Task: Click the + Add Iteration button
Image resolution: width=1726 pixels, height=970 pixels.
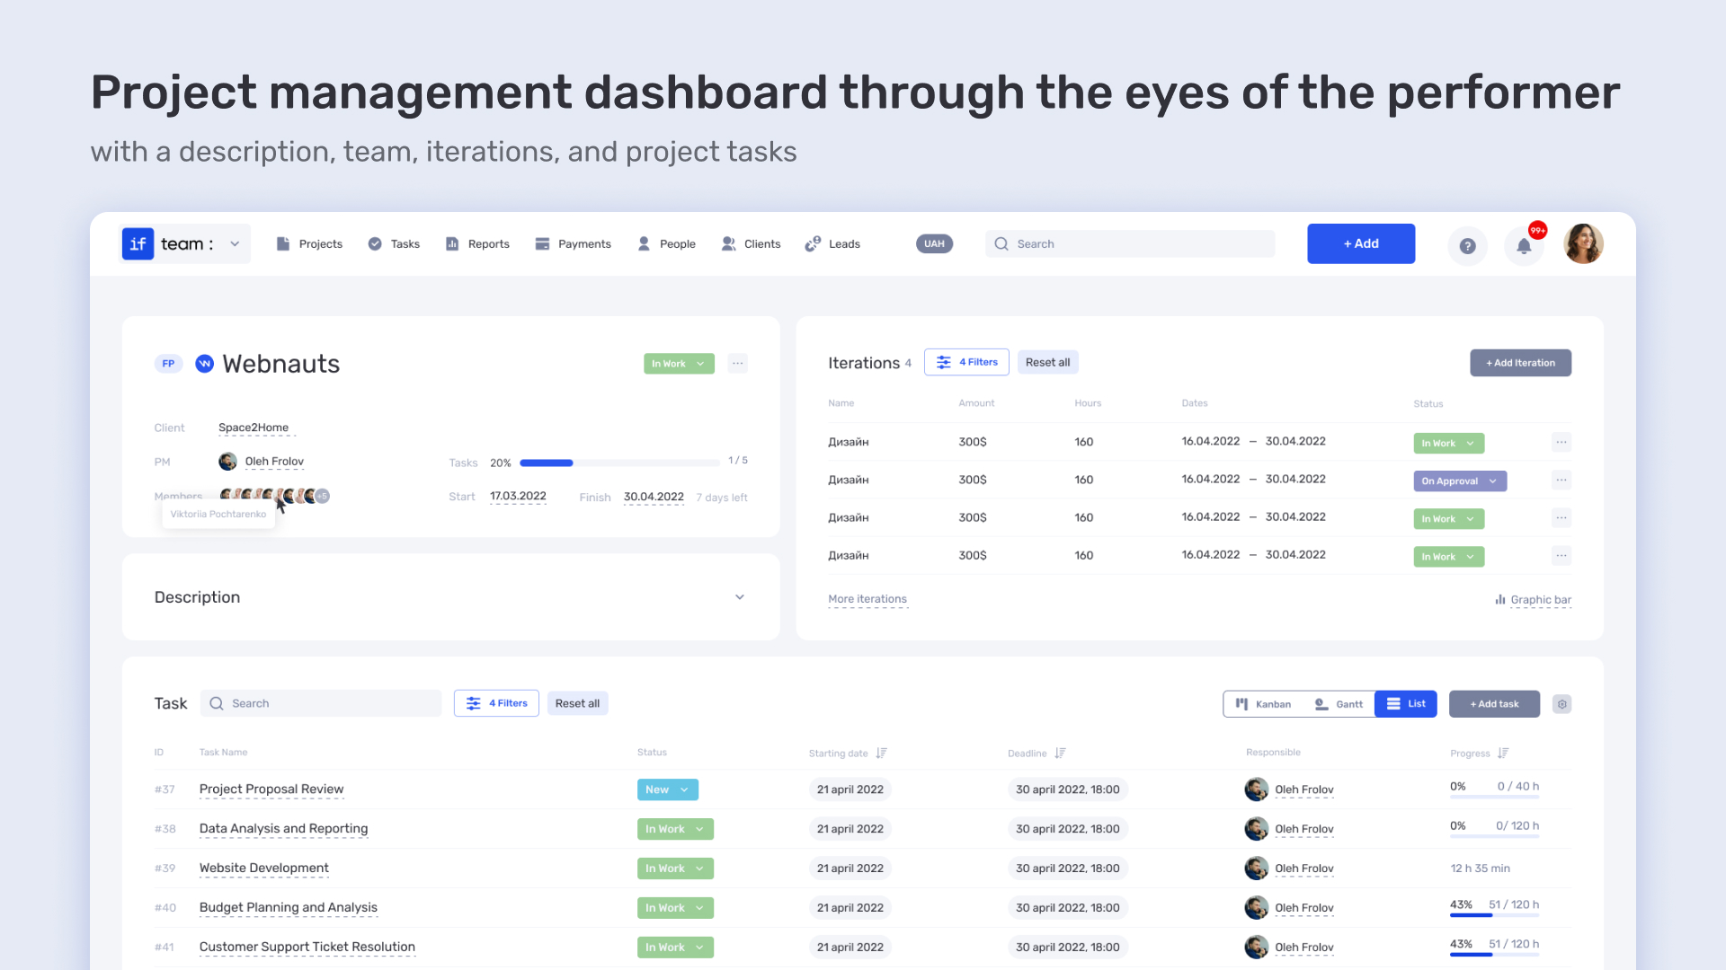Action: (x=1520, y=363)
